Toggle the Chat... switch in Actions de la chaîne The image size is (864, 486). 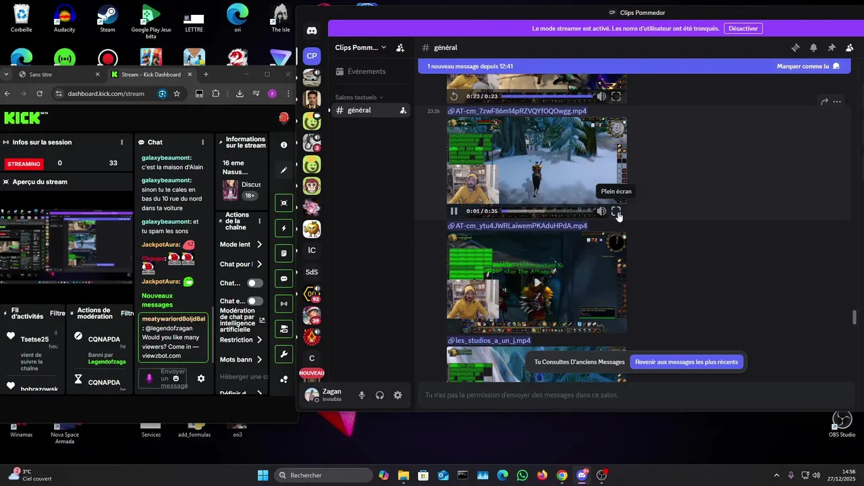point(255,283)
